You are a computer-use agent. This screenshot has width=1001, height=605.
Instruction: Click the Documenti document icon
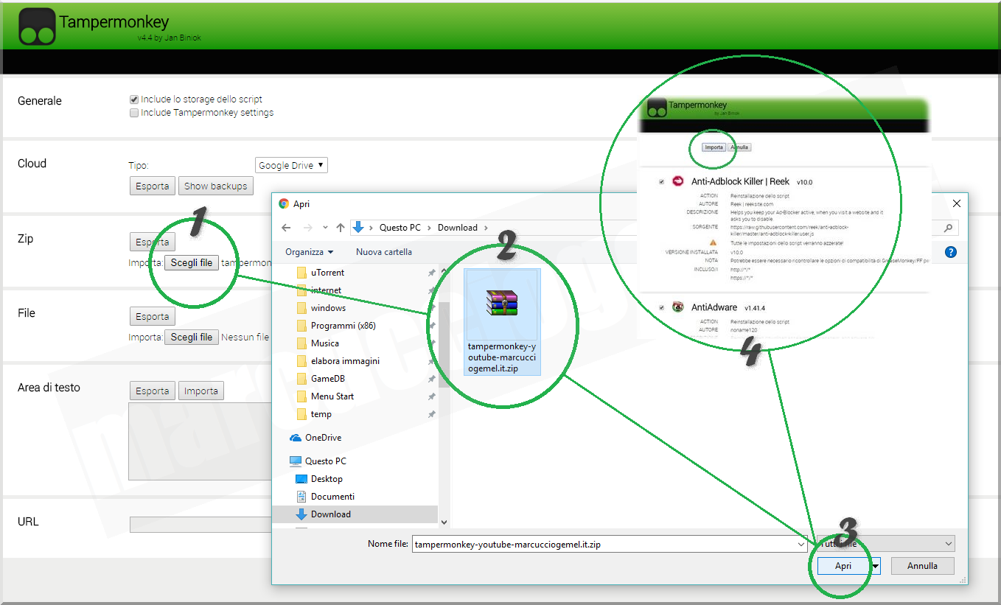[301, 497]
